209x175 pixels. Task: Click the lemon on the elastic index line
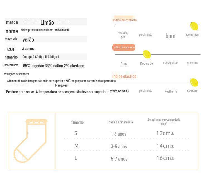pyautogui.click(x=194, y=83)
